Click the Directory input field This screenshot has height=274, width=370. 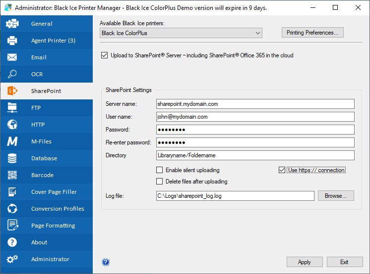click(255, 155)
